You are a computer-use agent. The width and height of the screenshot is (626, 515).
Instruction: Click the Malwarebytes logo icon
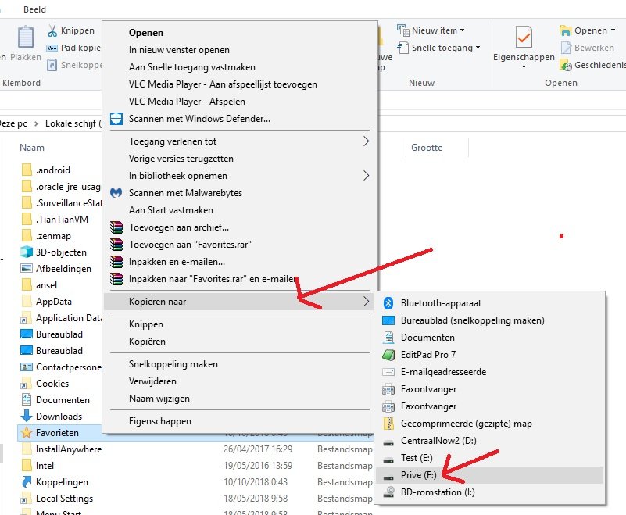point(116,193)
